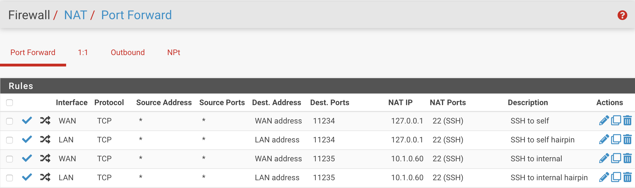Copy the 'SSH to self hairpin' rule
Screen dimensions: 635x188
[x=616, y=139]
